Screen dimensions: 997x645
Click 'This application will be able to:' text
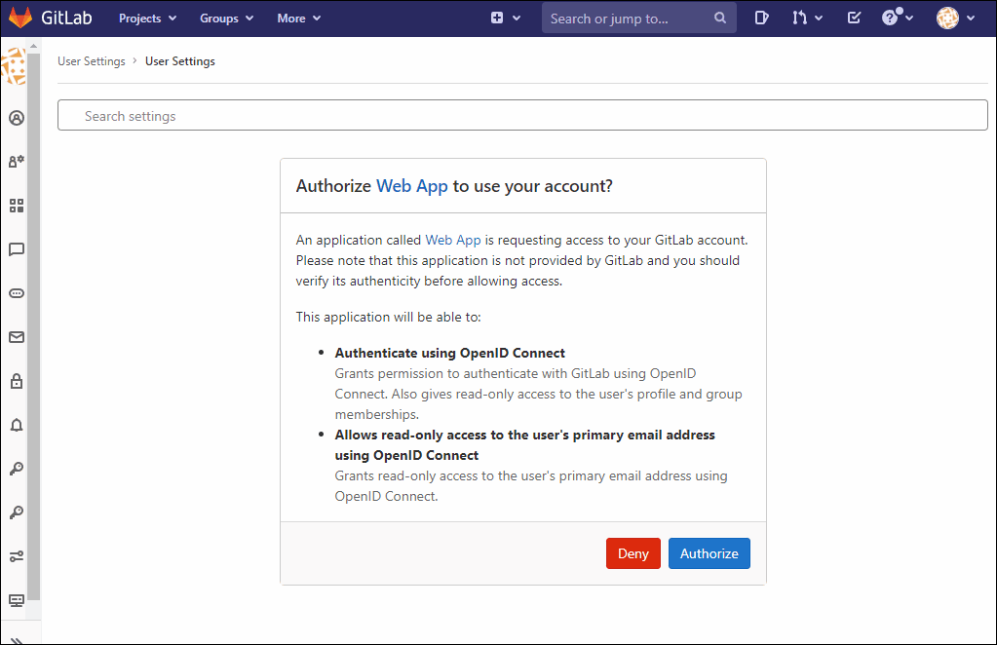coord(388,317)
